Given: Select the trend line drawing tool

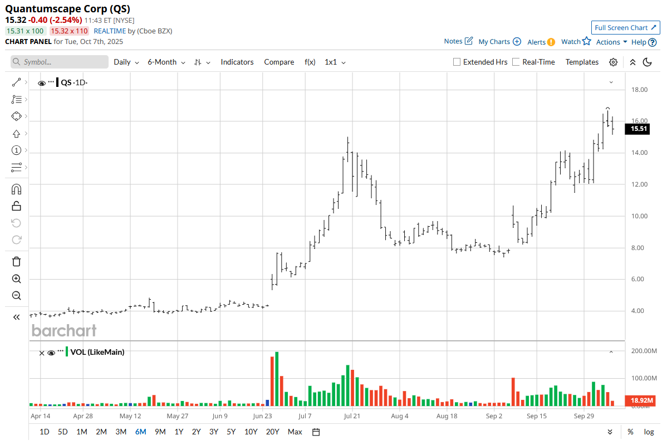Looking at the screenshot, I should point(16,82).
